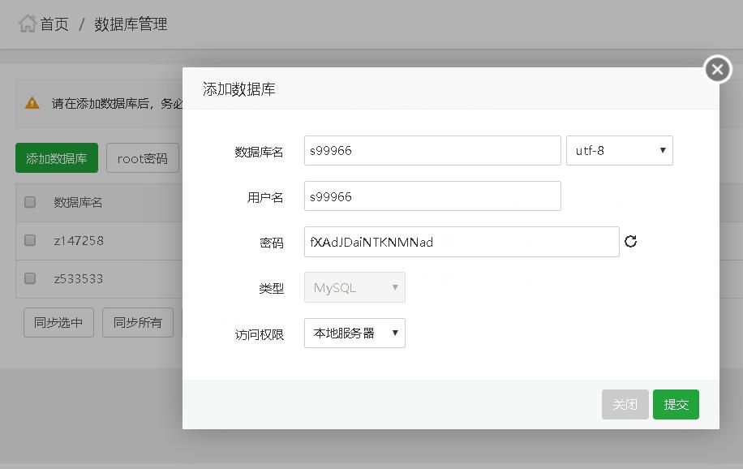Open the utf-8 encoding dropdown

619,151
